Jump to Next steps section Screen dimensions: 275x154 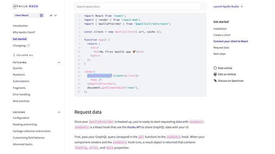pos(220,54)
